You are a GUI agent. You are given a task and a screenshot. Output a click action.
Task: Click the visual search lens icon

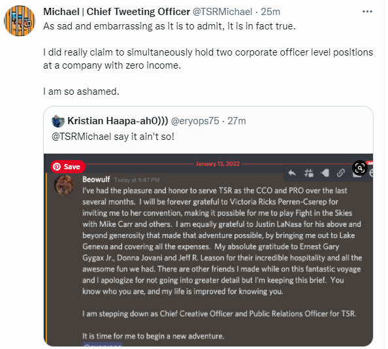point(359,169)
